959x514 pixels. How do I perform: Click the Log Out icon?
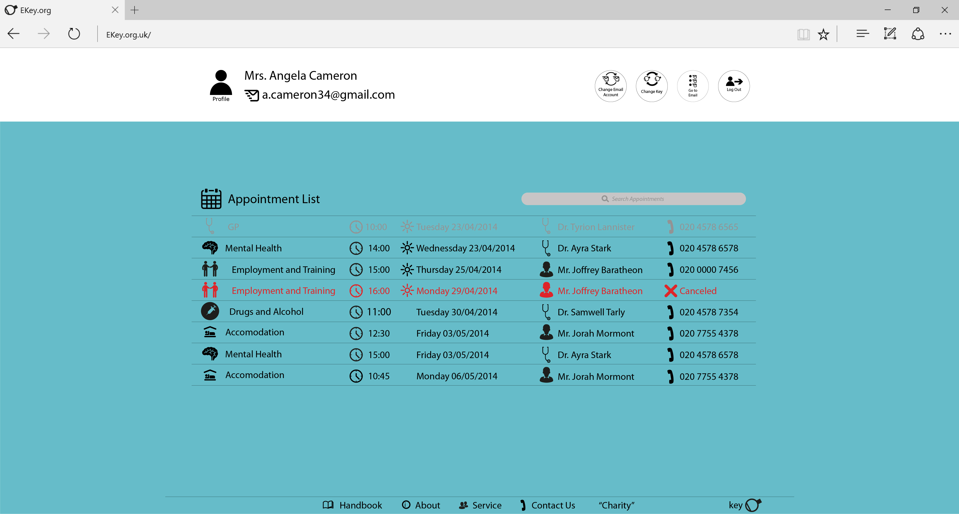[x=733, y=86]
